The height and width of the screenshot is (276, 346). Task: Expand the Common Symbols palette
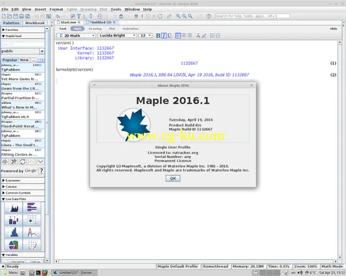pos(22,193)
